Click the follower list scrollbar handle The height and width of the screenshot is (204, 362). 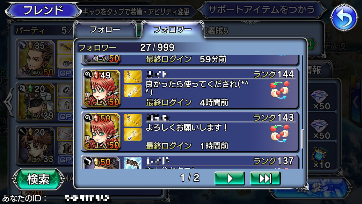click(x=302, y=139)
